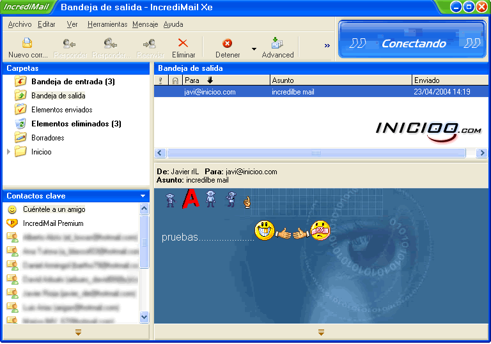Click the Elementos eliminados recycle bin icon
Image resolution: width=491 pixels, height=344 pixels.
(20, 124)
